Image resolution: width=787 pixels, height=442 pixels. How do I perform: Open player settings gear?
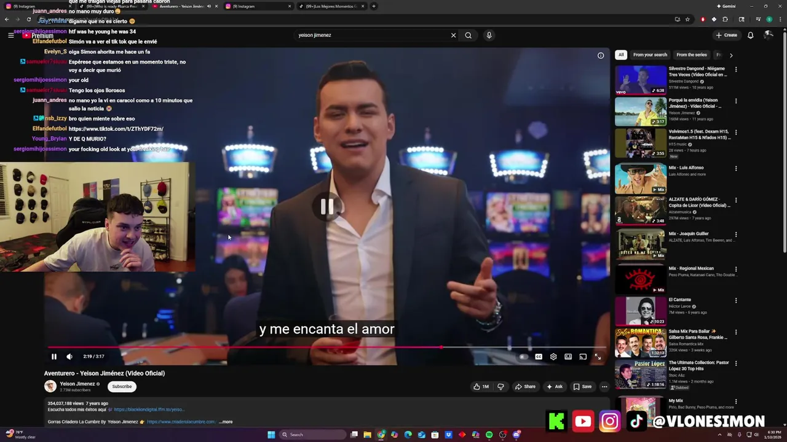tap(553, 357)
